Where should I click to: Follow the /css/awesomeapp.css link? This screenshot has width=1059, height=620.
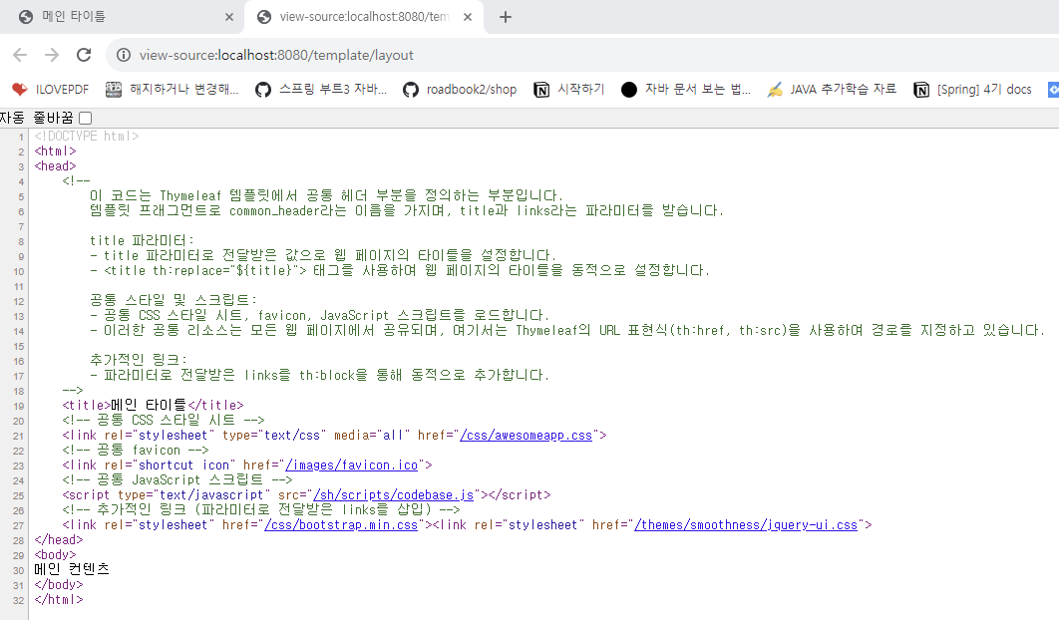point(527,435)
